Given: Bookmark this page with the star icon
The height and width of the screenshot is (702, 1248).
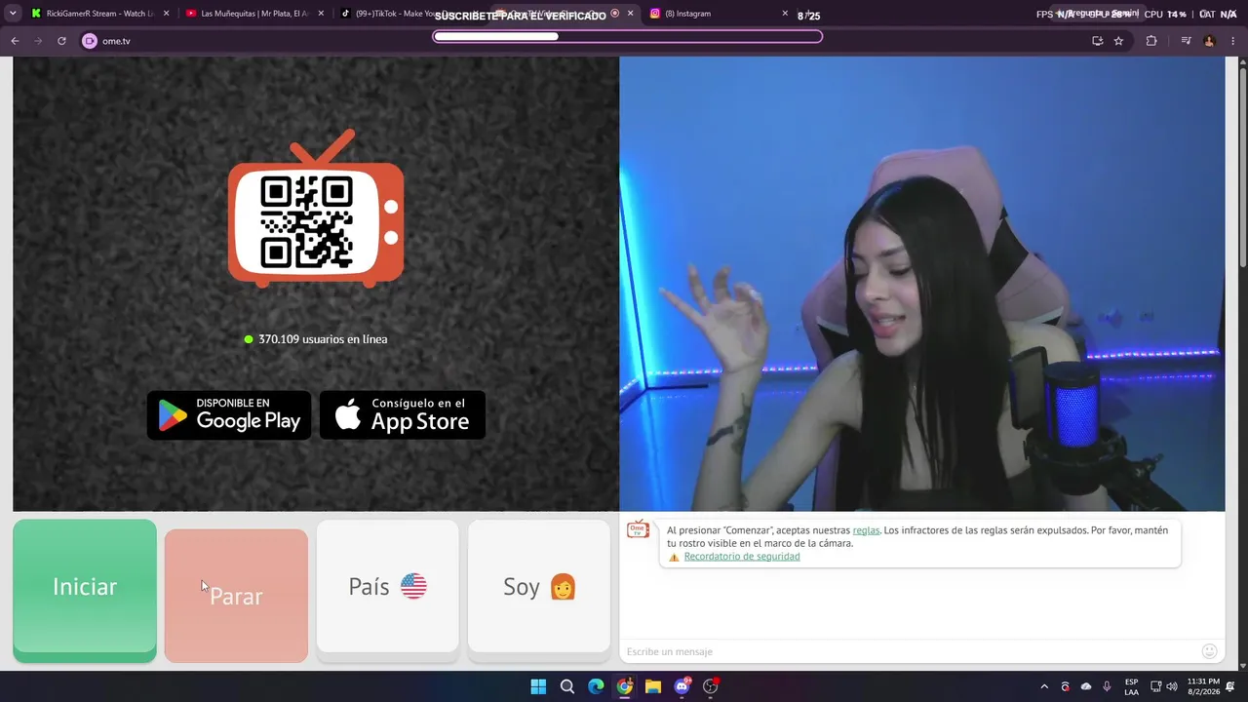Looking at the screenshot, I should pos(1118,41).
